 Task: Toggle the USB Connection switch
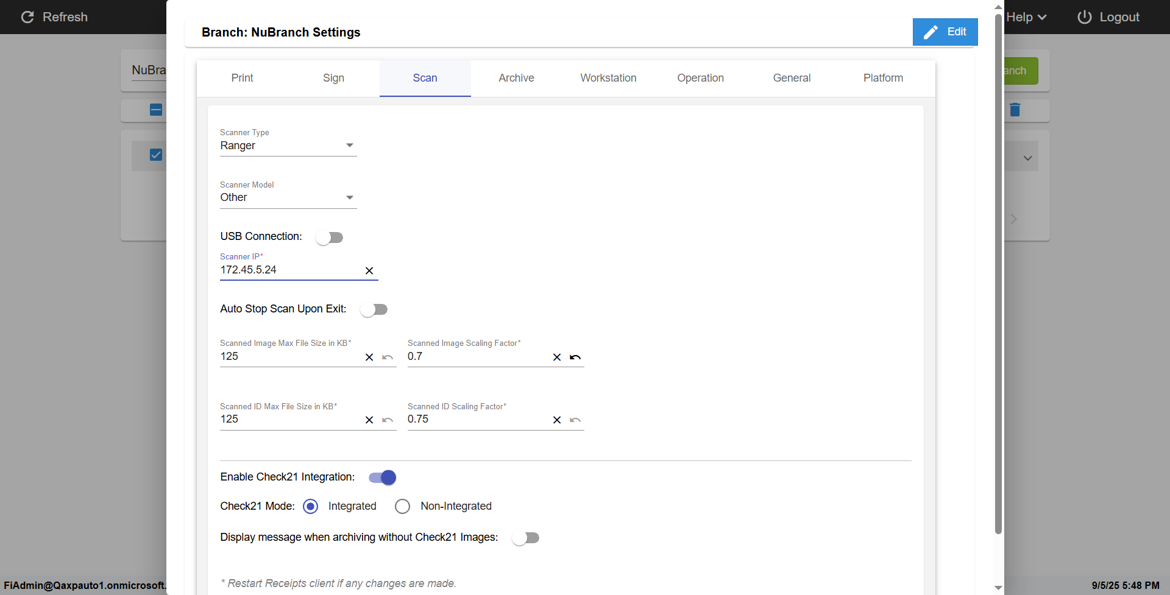330,238
